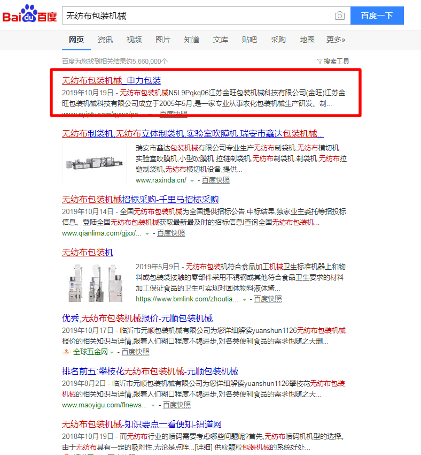Expand dropdown arrow next to maoyigu.com URL

click(x=153, y=406)
